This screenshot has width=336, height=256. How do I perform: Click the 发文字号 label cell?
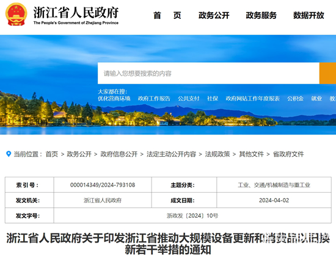pos(29,216)
